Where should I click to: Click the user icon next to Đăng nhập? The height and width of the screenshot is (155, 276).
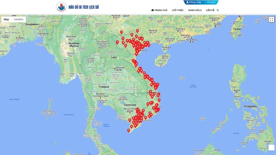tap(187, 2)
